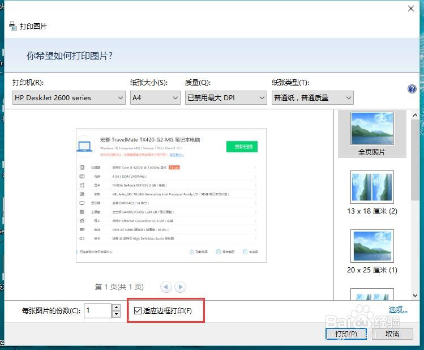Increase copies with the up stepper arrow
The height and width of the screenshot is (350, 424).
[x=116, y=308]
